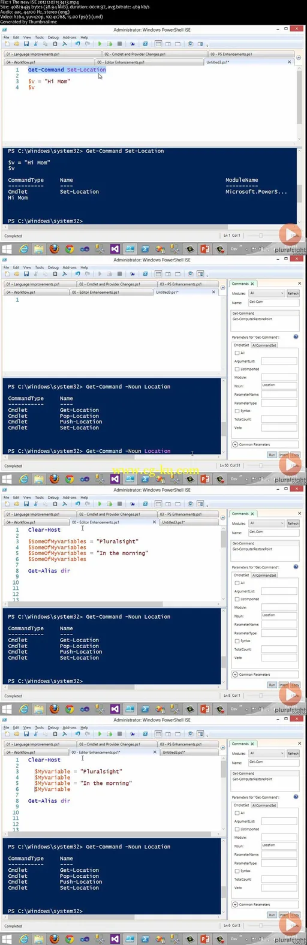
Task: Click New script icon in first ISE frame
Action: [7, 44]
